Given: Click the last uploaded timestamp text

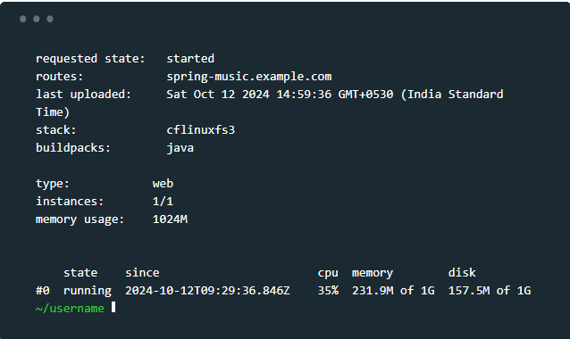Looking at the screenshot, I should [270, 103].
